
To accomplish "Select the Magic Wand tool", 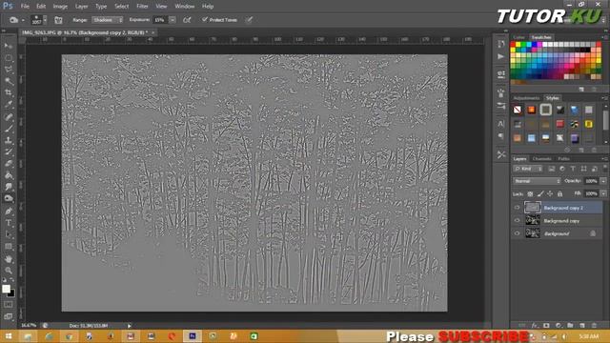I will pyautogui.click(x=9, y=81).
